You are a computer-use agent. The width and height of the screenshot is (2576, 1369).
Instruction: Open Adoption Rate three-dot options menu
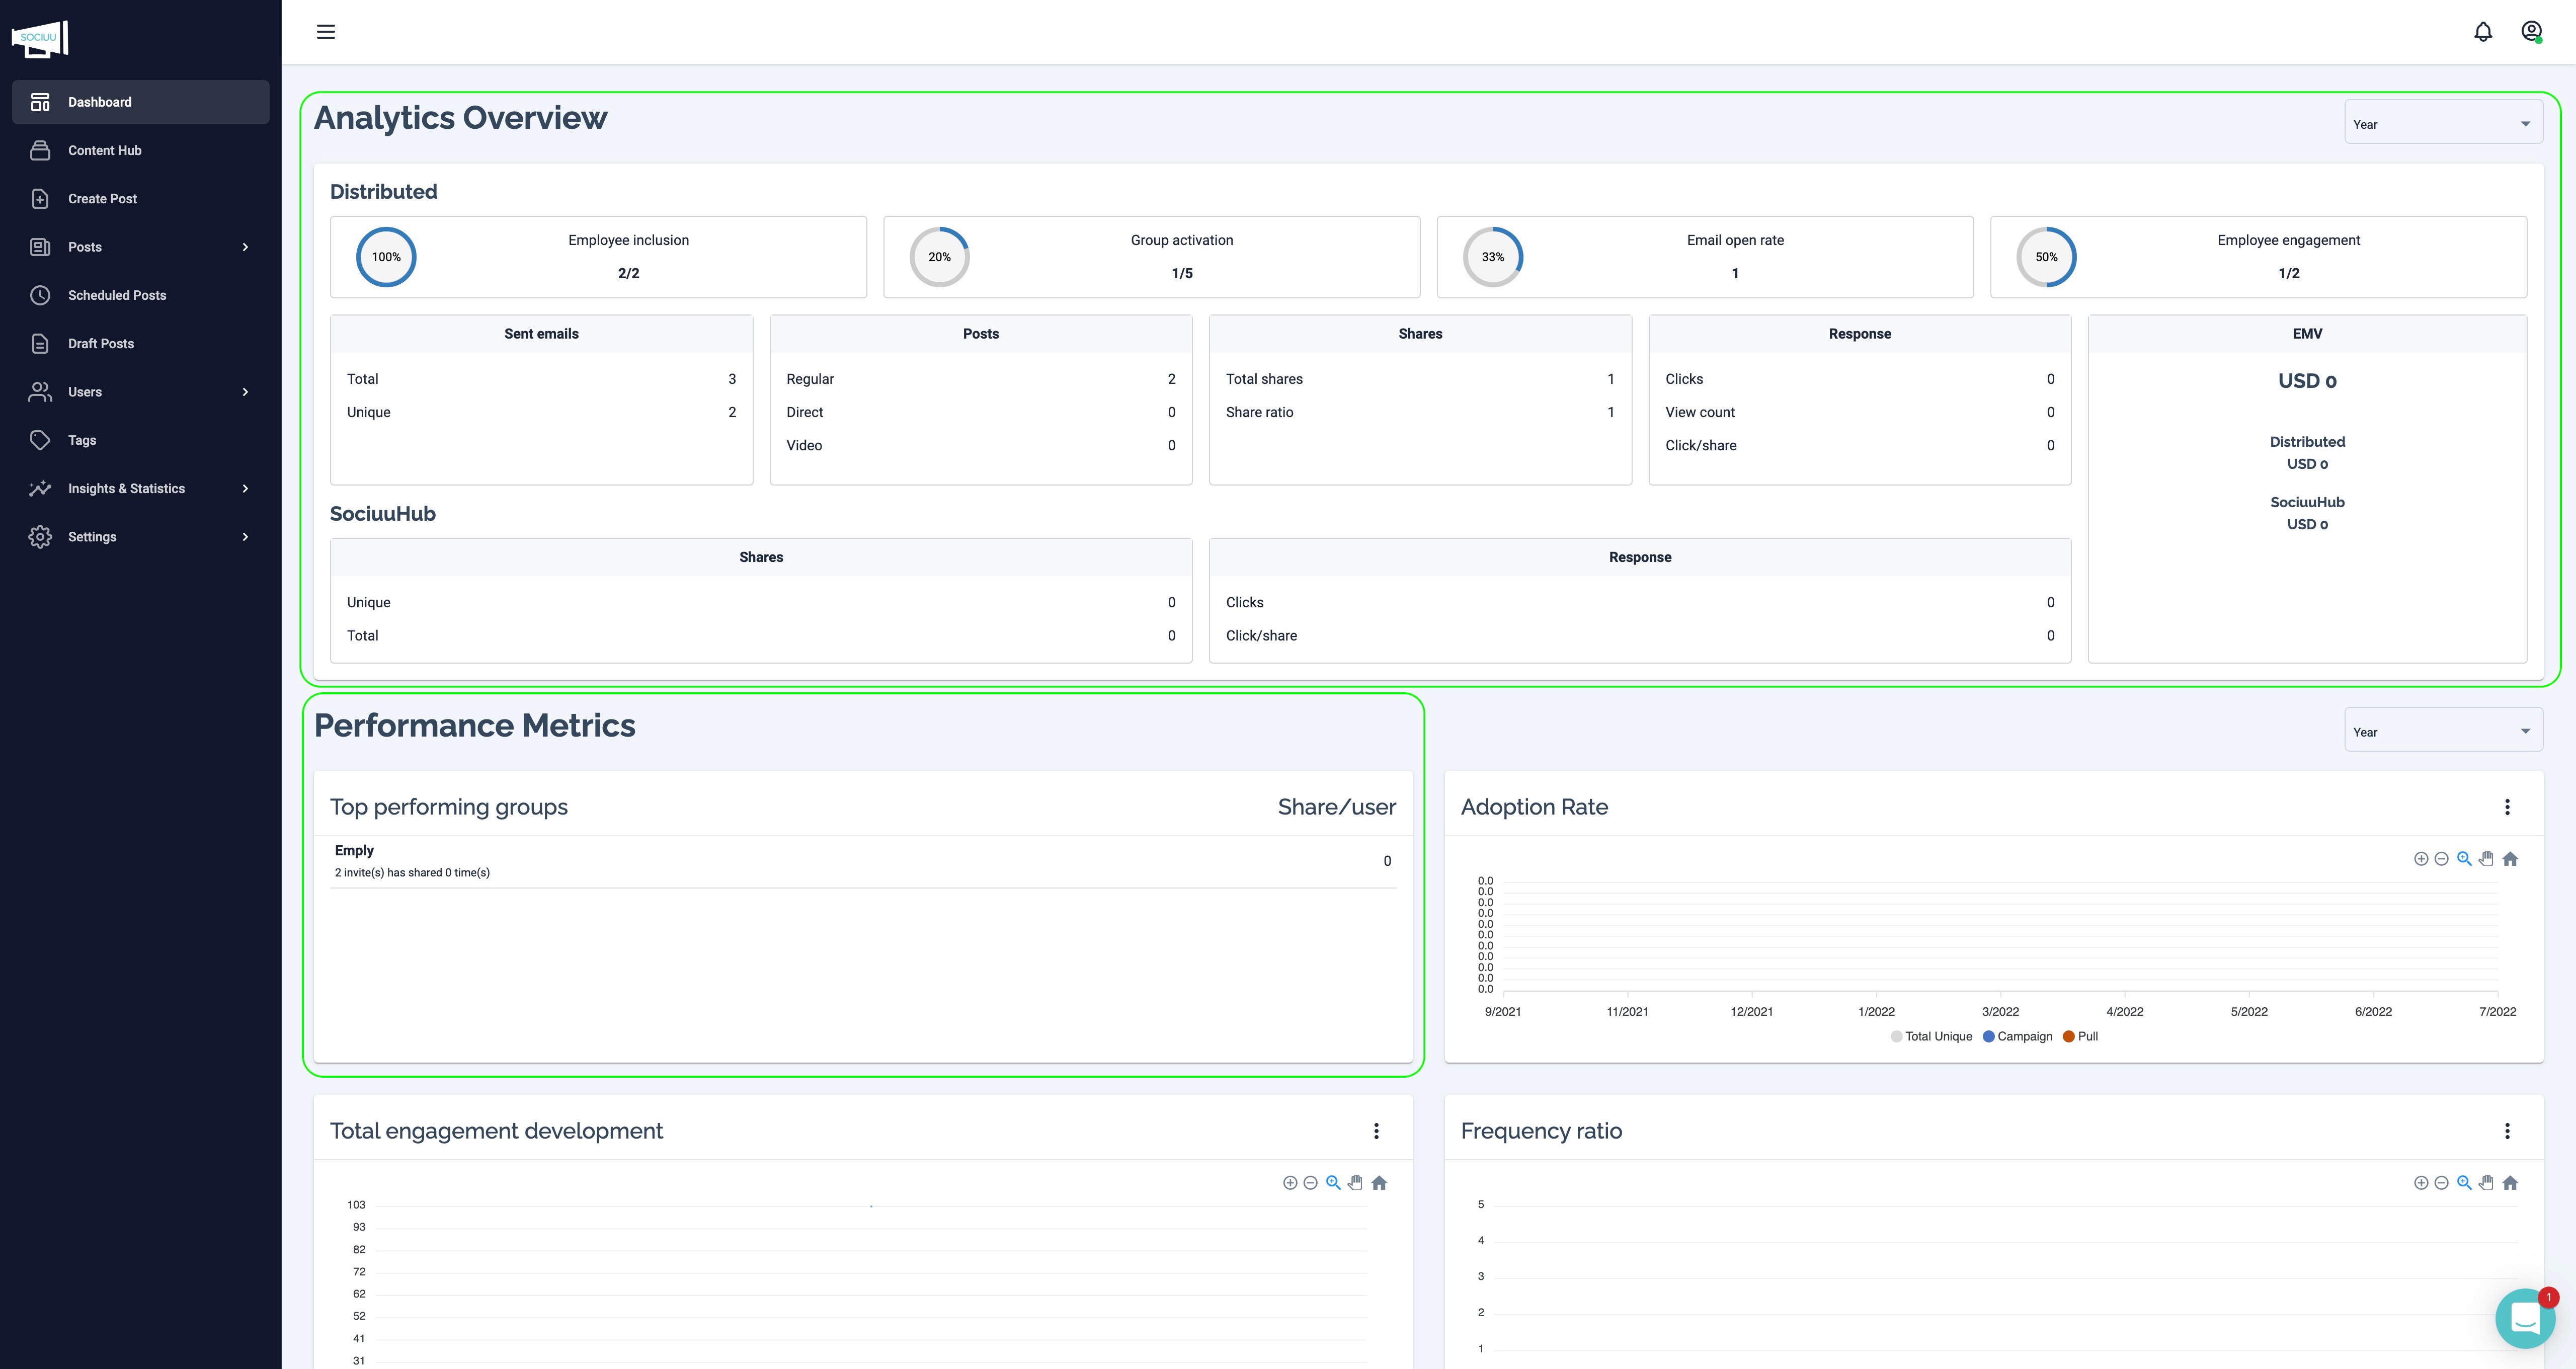[2507, 807]
